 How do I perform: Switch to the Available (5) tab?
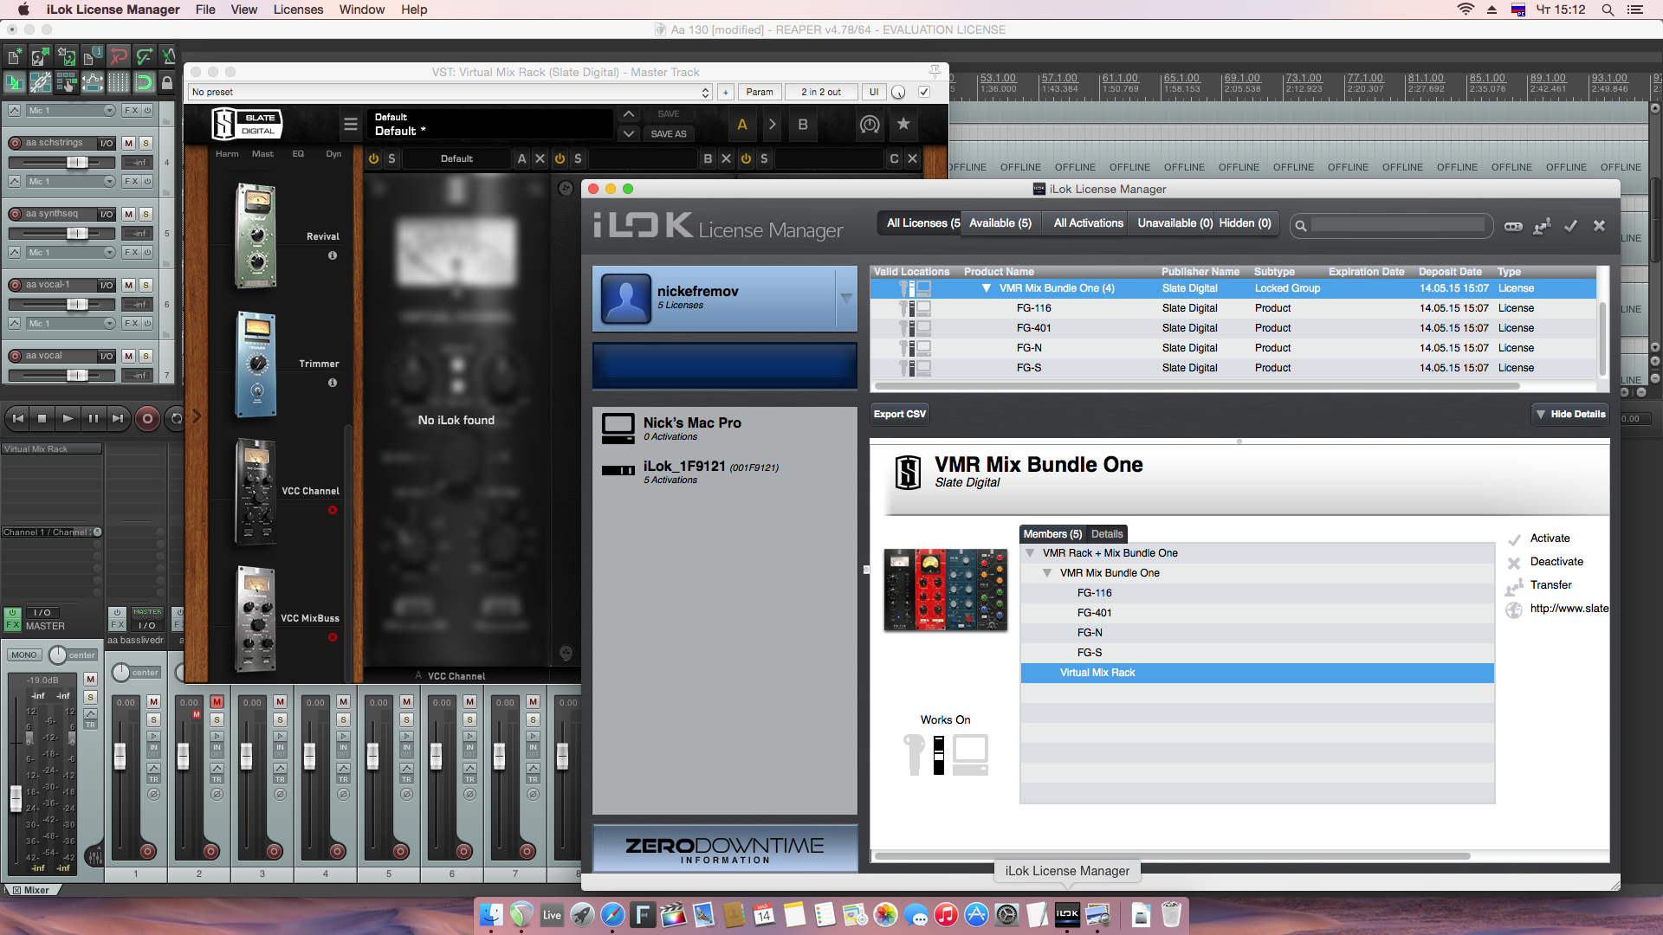1000,223
